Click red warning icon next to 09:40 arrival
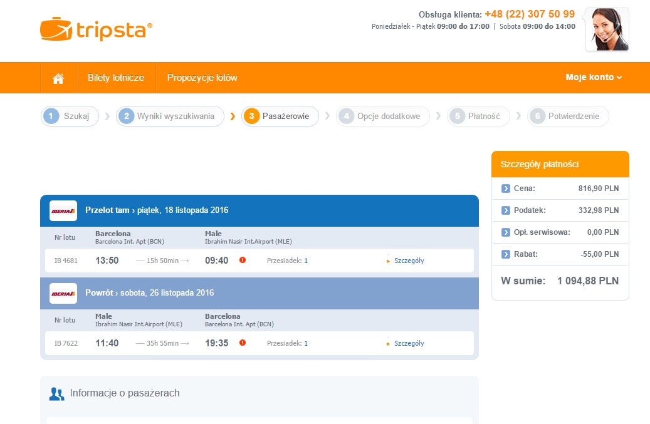This screenshot has width=650, height=424. (243, 260)
